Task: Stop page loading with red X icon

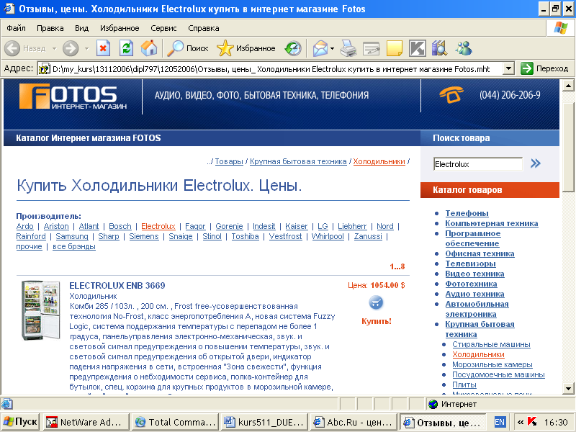Action: pyautogui.click(x=103, y=48)
